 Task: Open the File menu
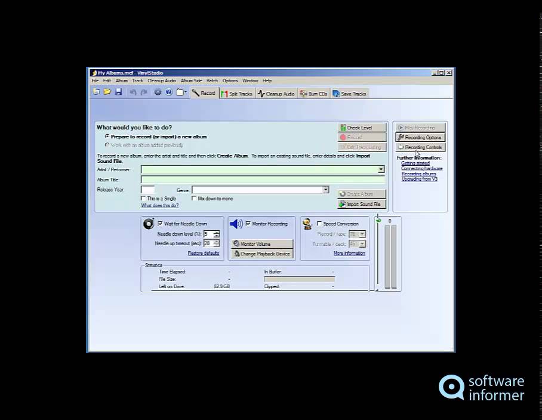pos(95,81)
